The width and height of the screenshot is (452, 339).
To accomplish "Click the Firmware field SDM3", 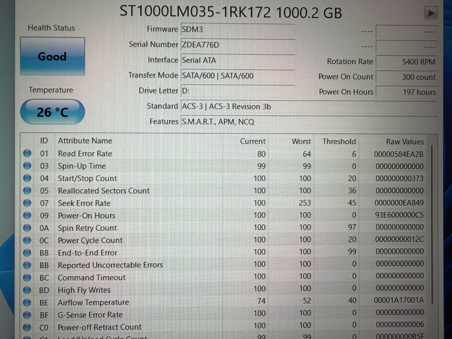I will 238,29.
